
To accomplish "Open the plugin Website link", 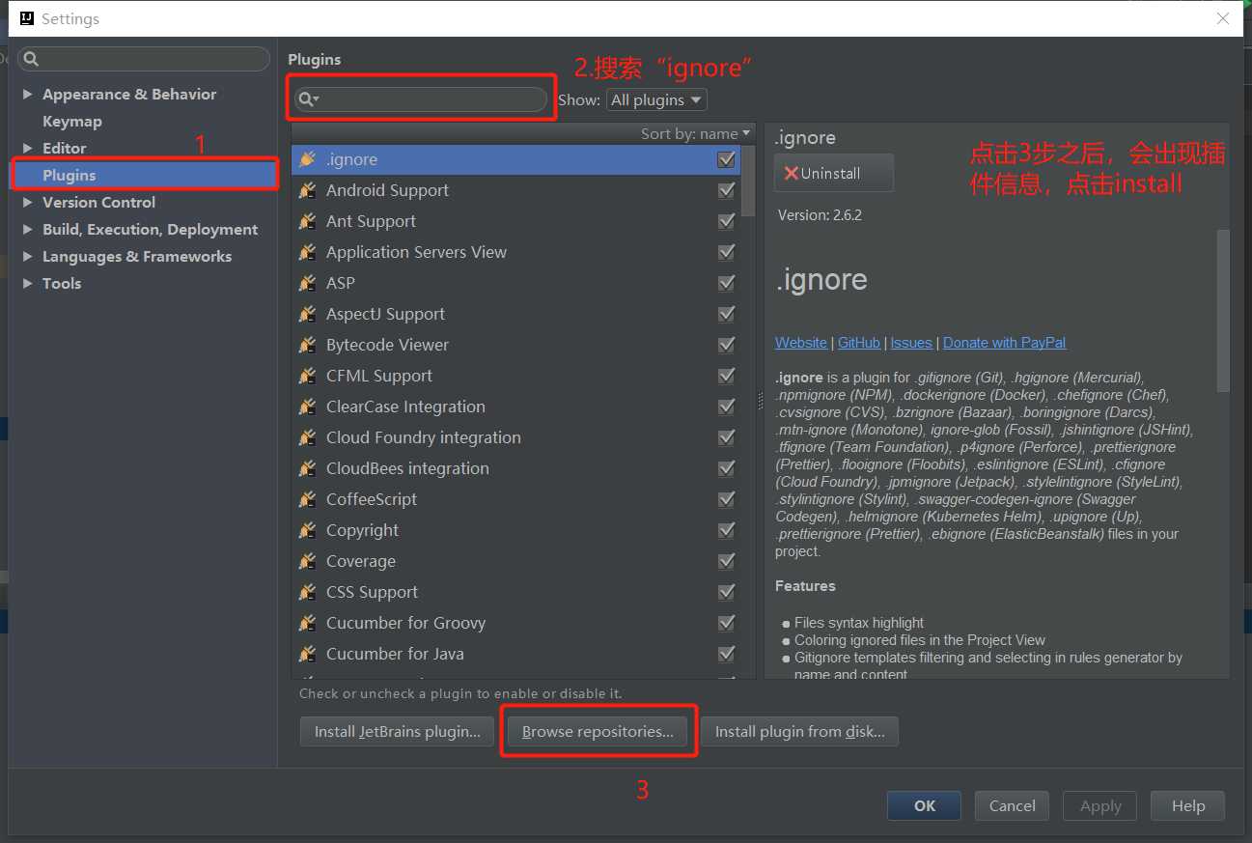I will click(x=801, y=343).
